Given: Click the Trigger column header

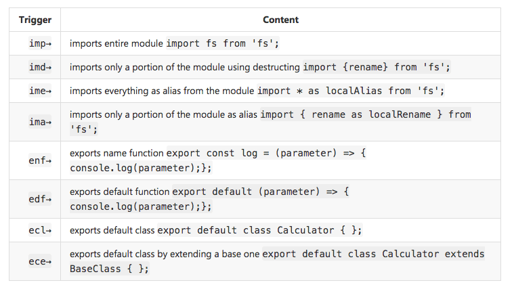Looking at the screenshot, I should pos(35,20).
